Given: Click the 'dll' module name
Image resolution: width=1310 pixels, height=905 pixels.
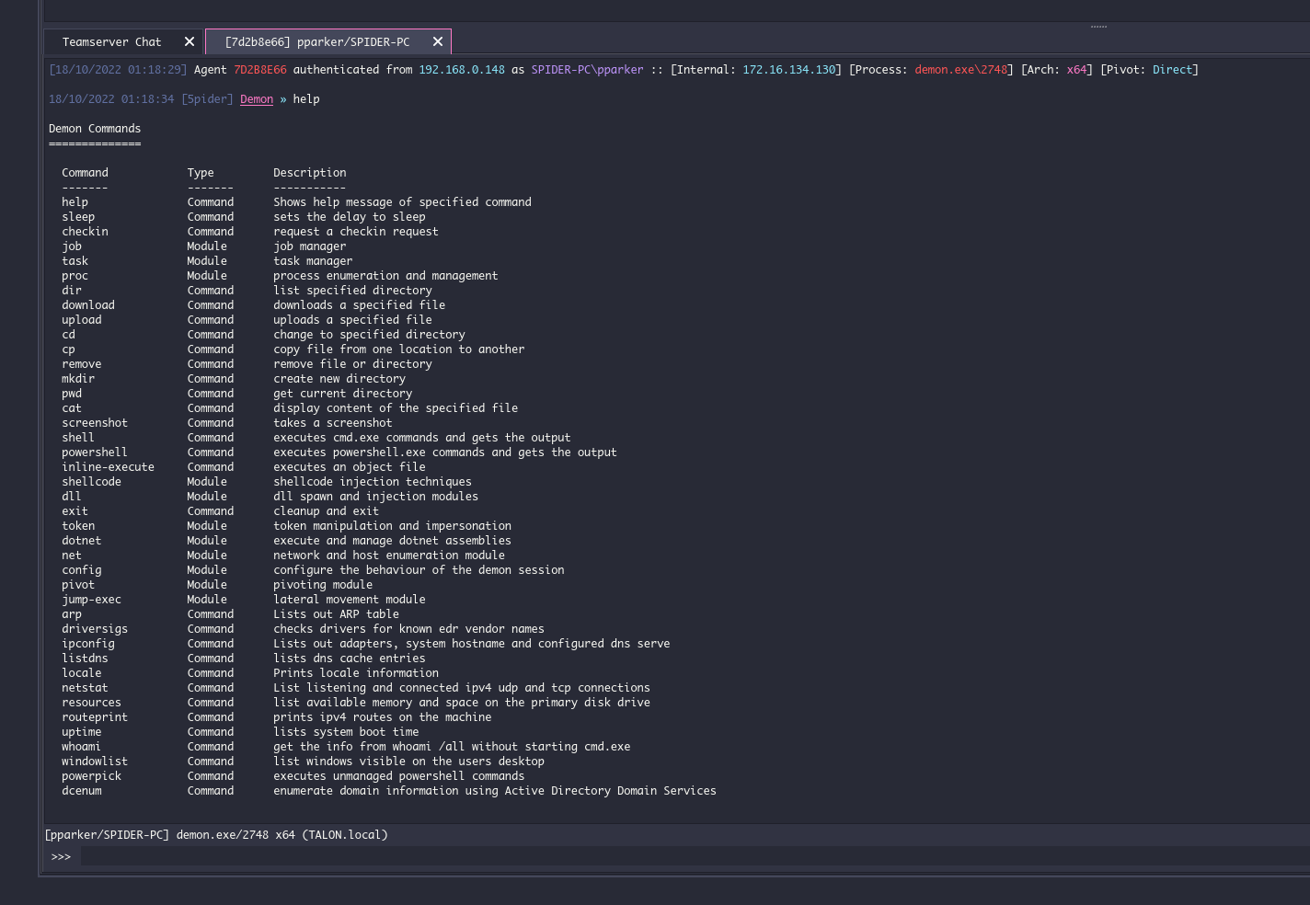Looking at the screenshot, I should (x=72, y=497).
